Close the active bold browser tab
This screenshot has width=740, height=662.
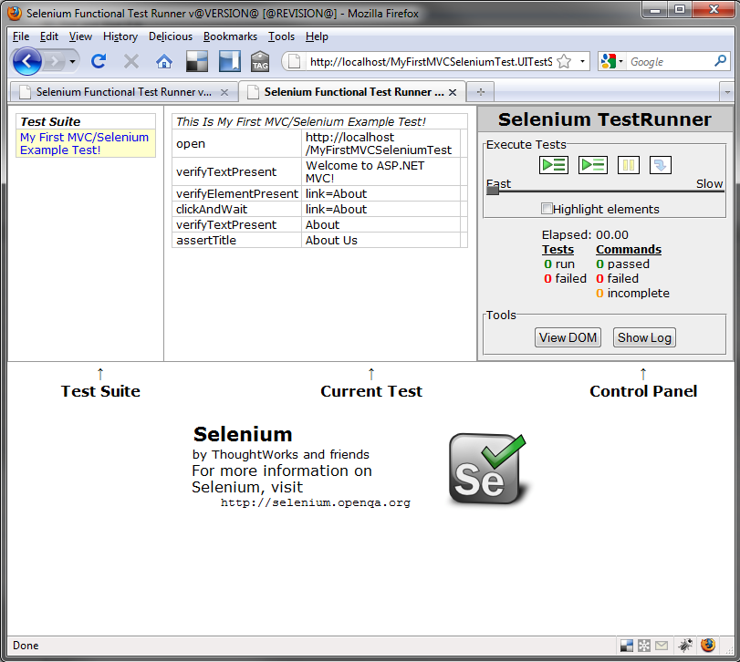(x=453, y=92)
